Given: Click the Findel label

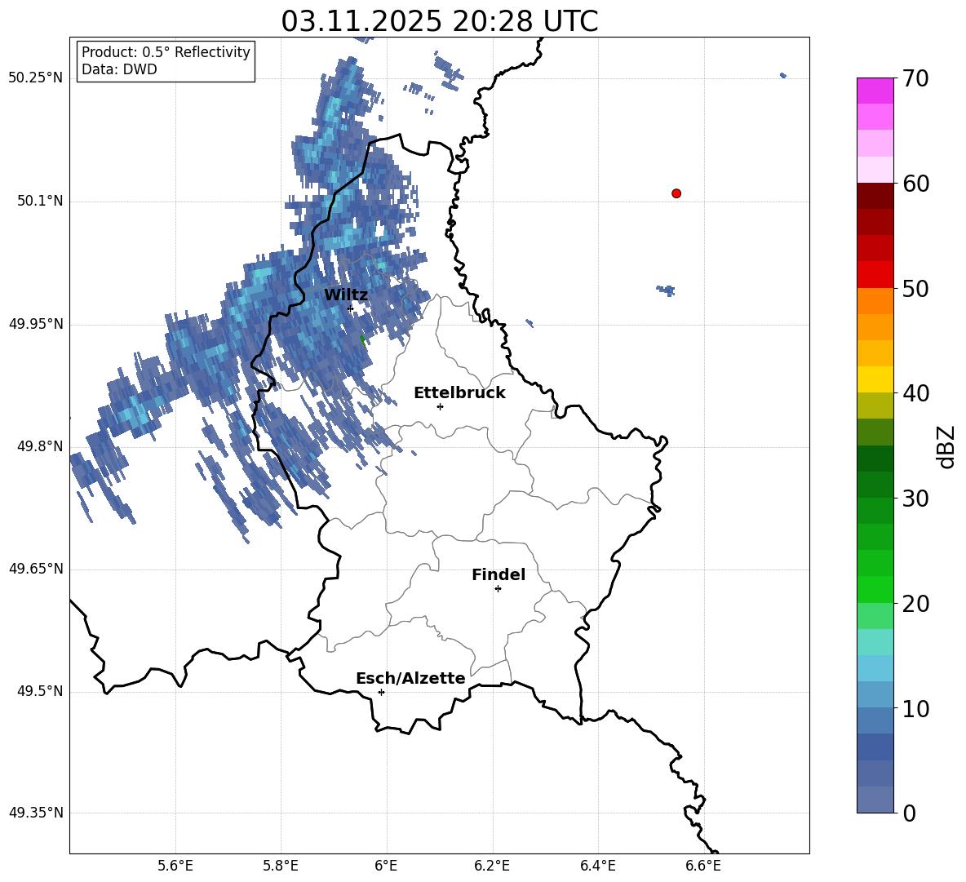Looking at the screenshot, I should click(x=499, y=574).
